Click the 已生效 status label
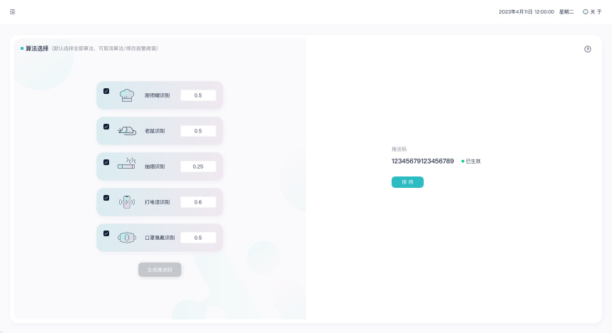This screenshot has width=612, height=333. tap(471, 162)
